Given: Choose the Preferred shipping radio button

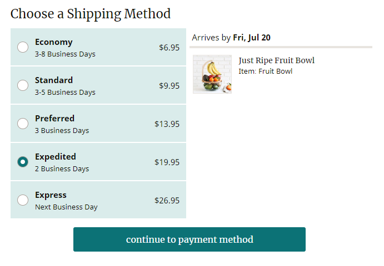Looking at the screenshot, I should coord(23,124).
